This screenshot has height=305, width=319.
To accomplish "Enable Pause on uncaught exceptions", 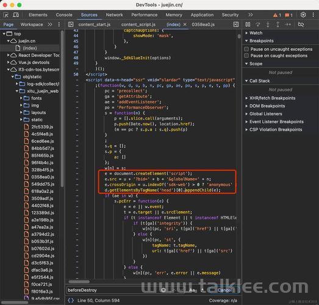I will tap(246, 49).
